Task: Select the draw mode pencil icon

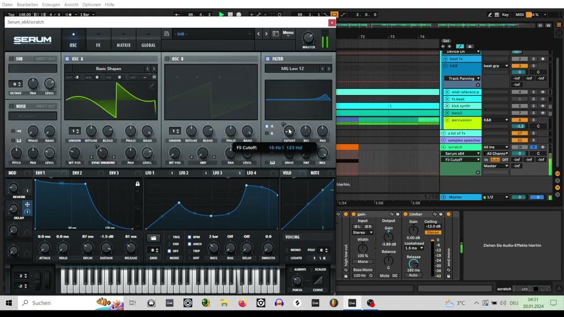Action: pyautogui.click(x=490, y=15)
